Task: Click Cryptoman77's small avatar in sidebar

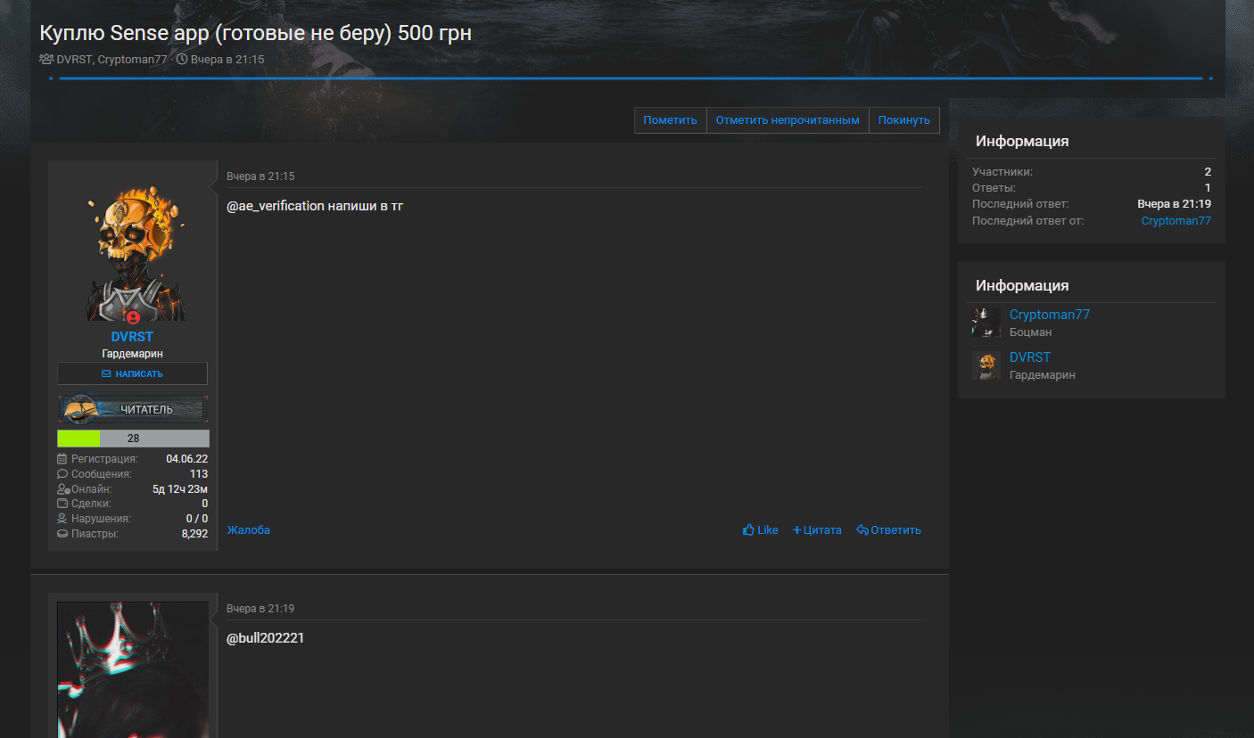Action: [986, 323]
